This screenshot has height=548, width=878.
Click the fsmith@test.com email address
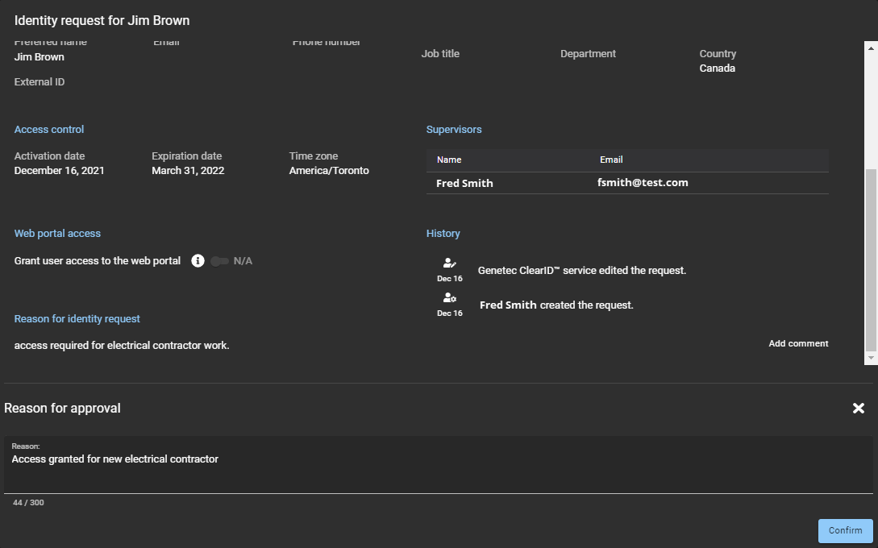pyautogui.click(x=643, y=183)
